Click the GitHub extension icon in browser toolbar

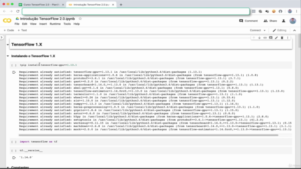280,11
